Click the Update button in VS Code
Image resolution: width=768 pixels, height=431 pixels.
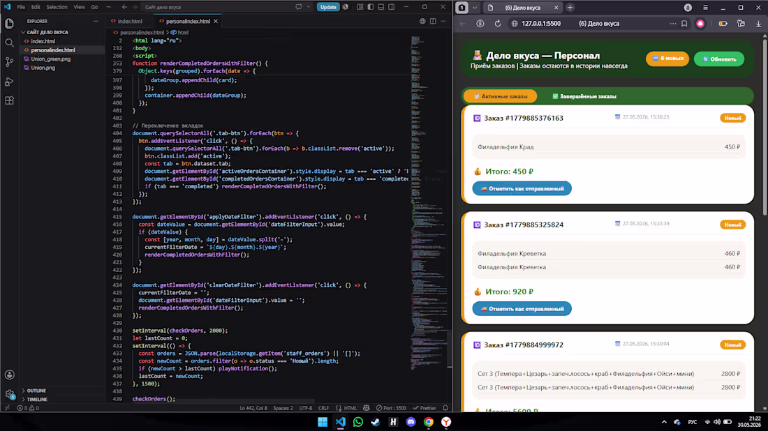pos(328,7)
